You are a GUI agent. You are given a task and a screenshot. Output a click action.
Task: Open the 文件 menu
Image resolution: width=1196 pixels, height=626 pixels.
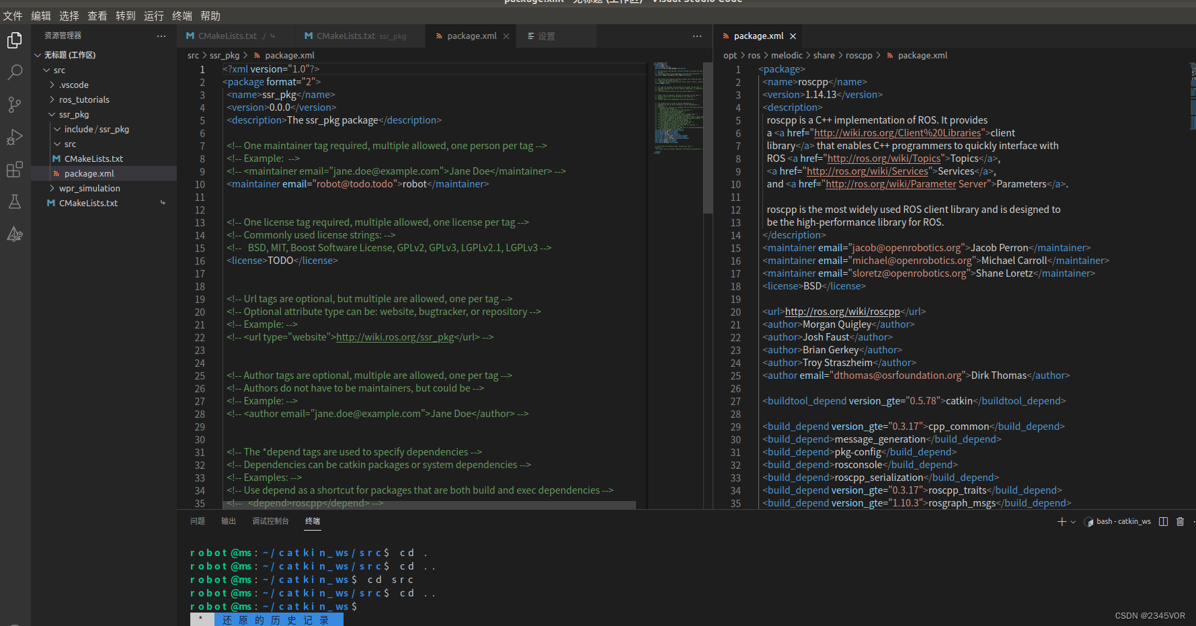pos(13,15)
